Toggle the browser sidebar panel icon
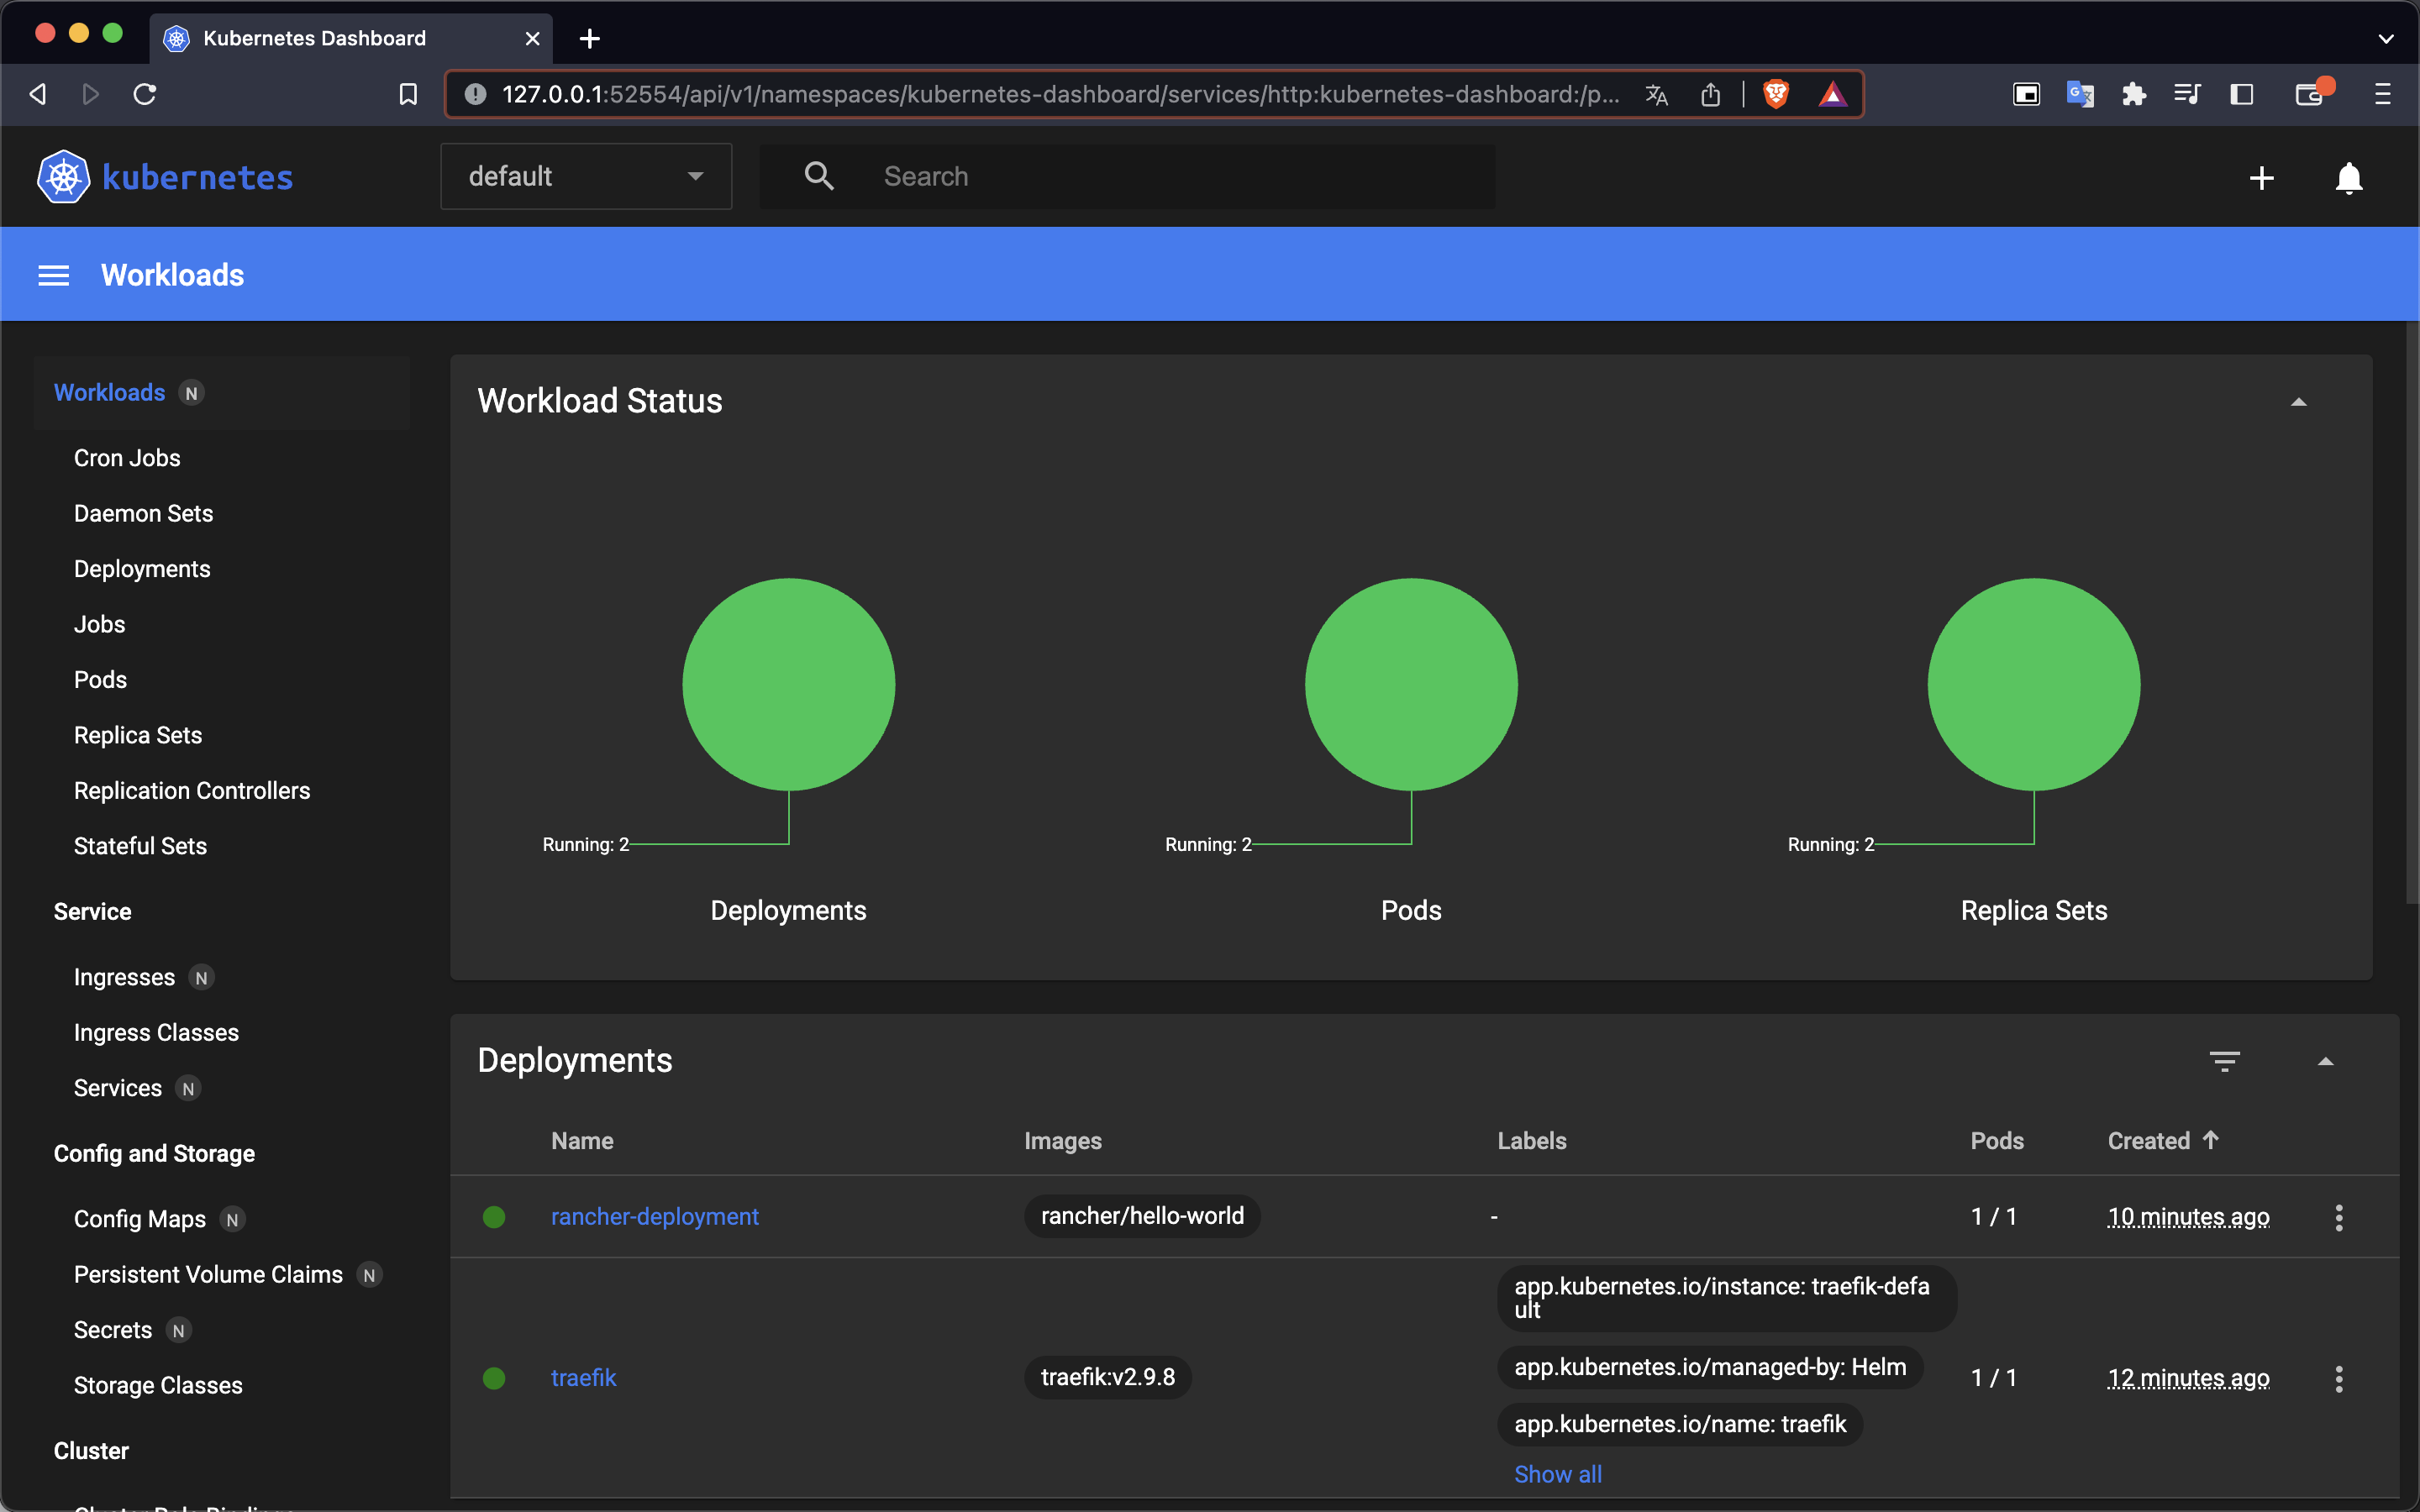2420x1512 pixels. click(x=2242, y=94)
